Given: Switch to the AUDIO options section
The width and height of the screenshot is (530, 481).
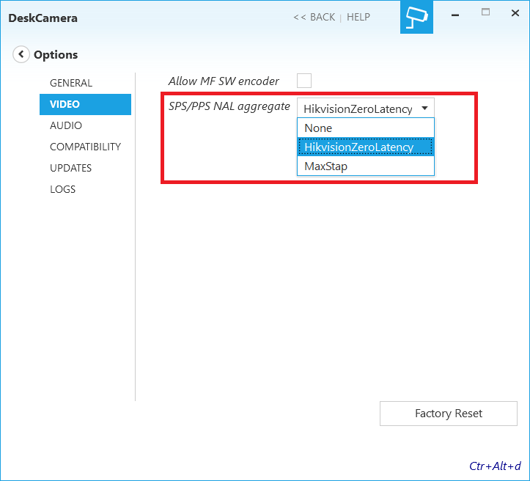Looking at the screenshot, I should (x=66, y=125).
